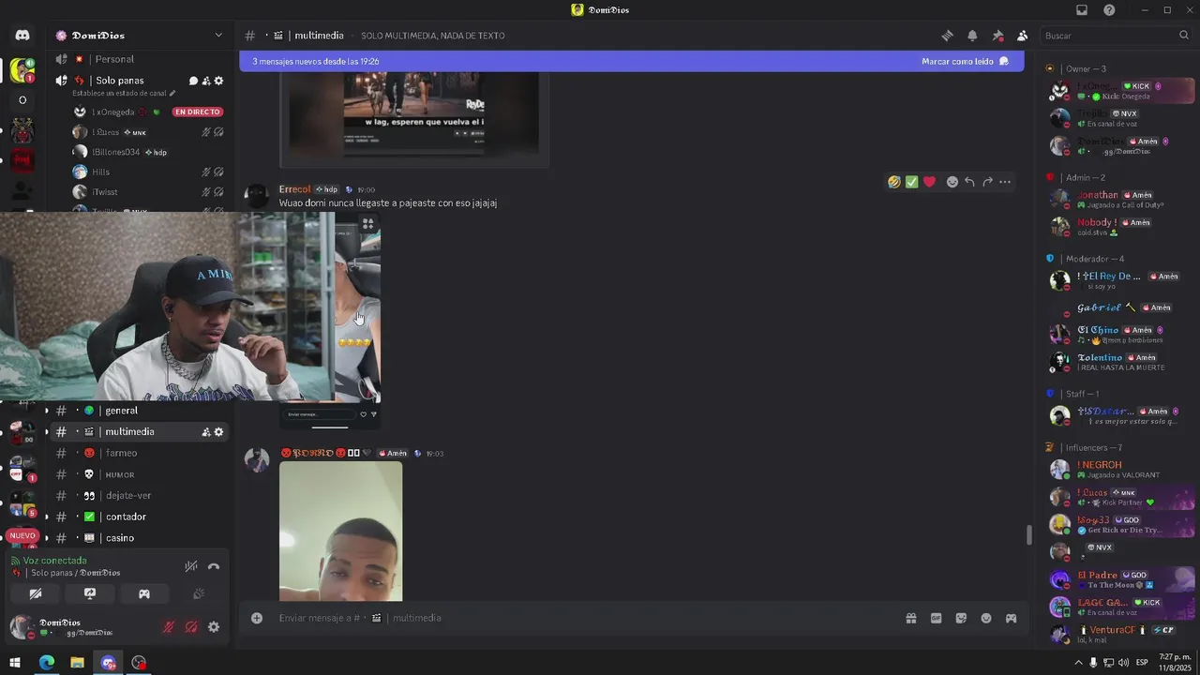1200x675 pixels.
Task: Open emoji picker in chat bar
Action: coord(986,618)
